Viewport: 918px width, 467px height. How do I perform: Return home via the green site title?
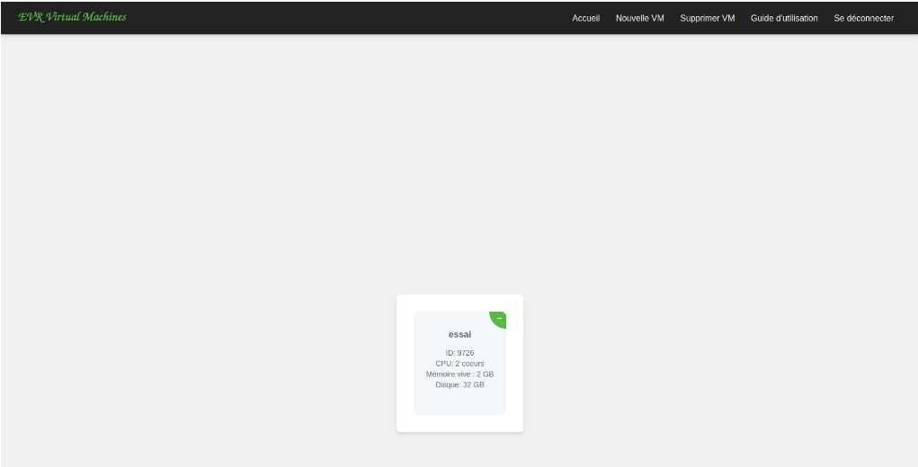[72, 17]
